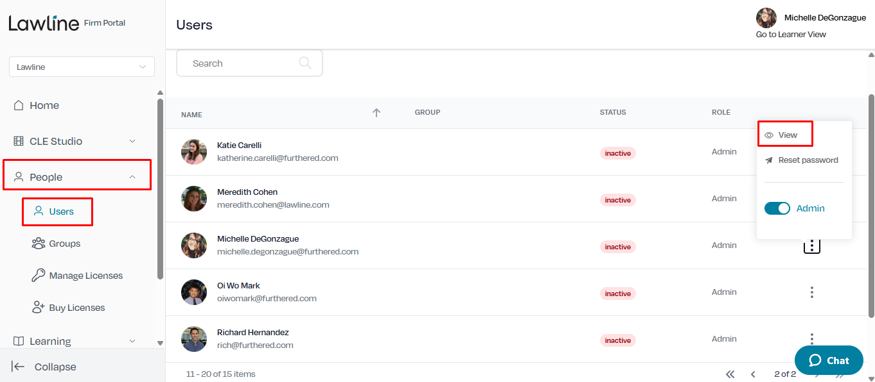Viewport: 875px width, 382px height.
Task: Click Richard Hernandez's avatar
Action: [x=194, y=339]
